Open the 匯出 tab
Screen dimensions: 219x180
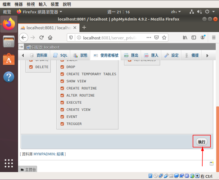click(131, 55)
